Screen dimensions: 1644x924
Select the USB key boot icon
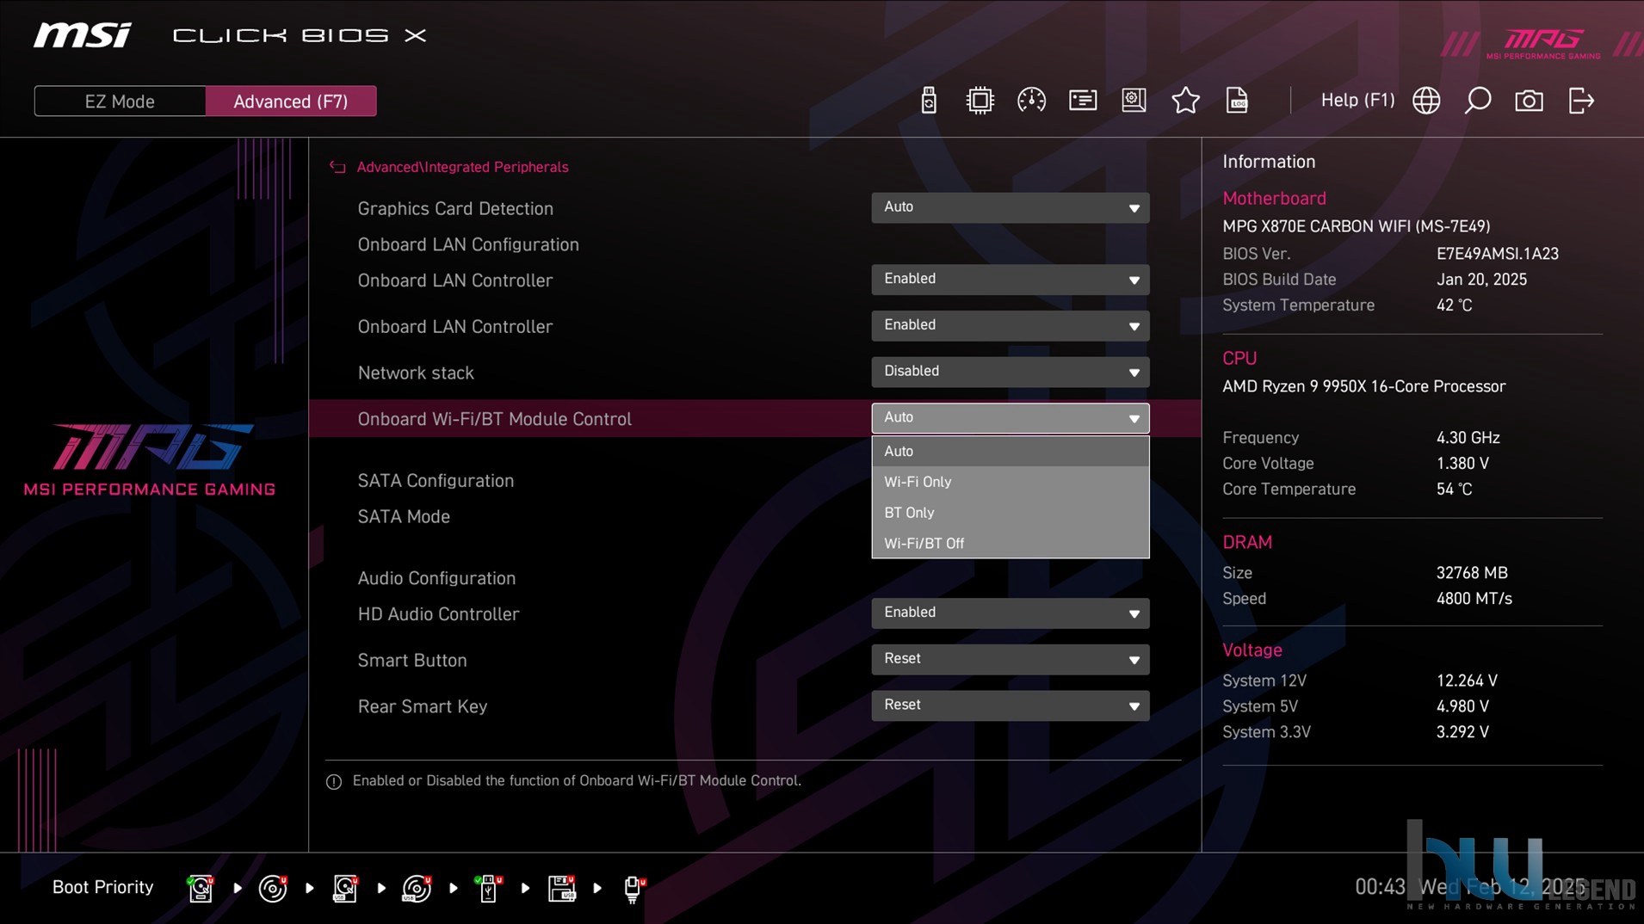[488, 888]
